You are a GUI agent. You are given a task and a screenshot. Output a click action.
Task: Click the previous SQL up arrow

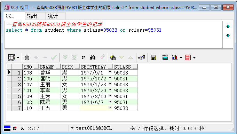[x=228, y=26]
